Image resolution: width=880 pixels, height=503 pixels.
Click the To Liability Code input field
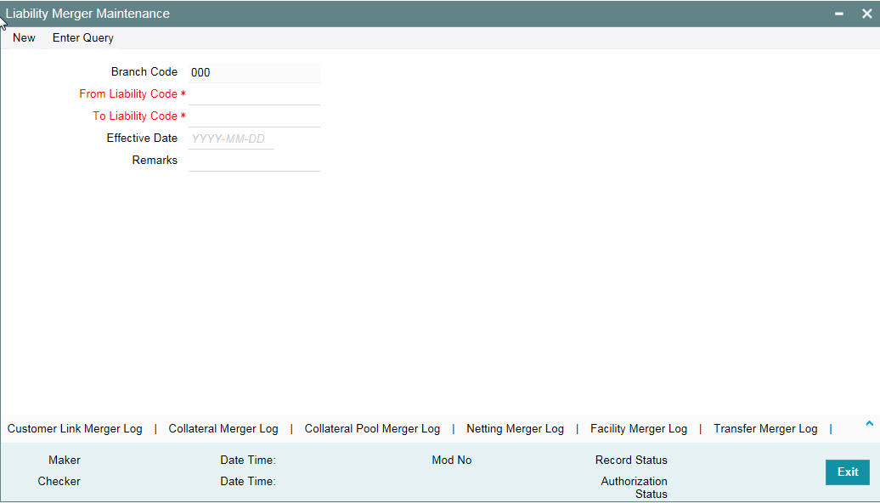tap(254, 116)
